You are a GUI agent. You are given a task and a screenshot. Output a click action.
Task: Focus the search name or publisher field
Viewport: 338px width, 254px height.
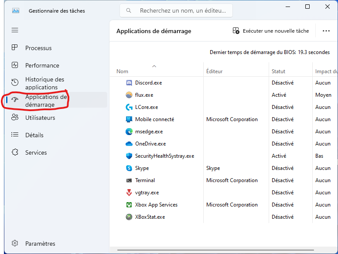[x=176, y=10]
